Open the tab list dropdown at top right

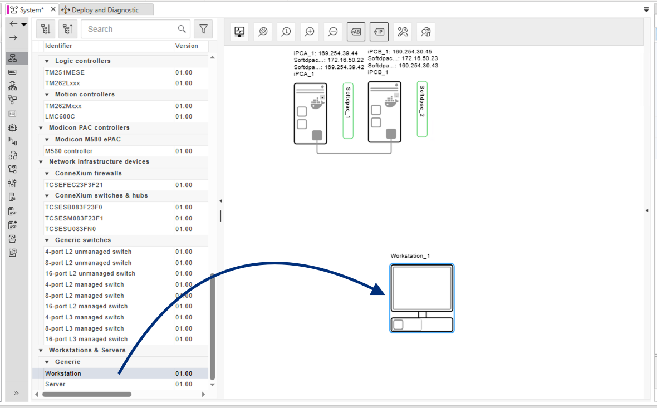646,9
